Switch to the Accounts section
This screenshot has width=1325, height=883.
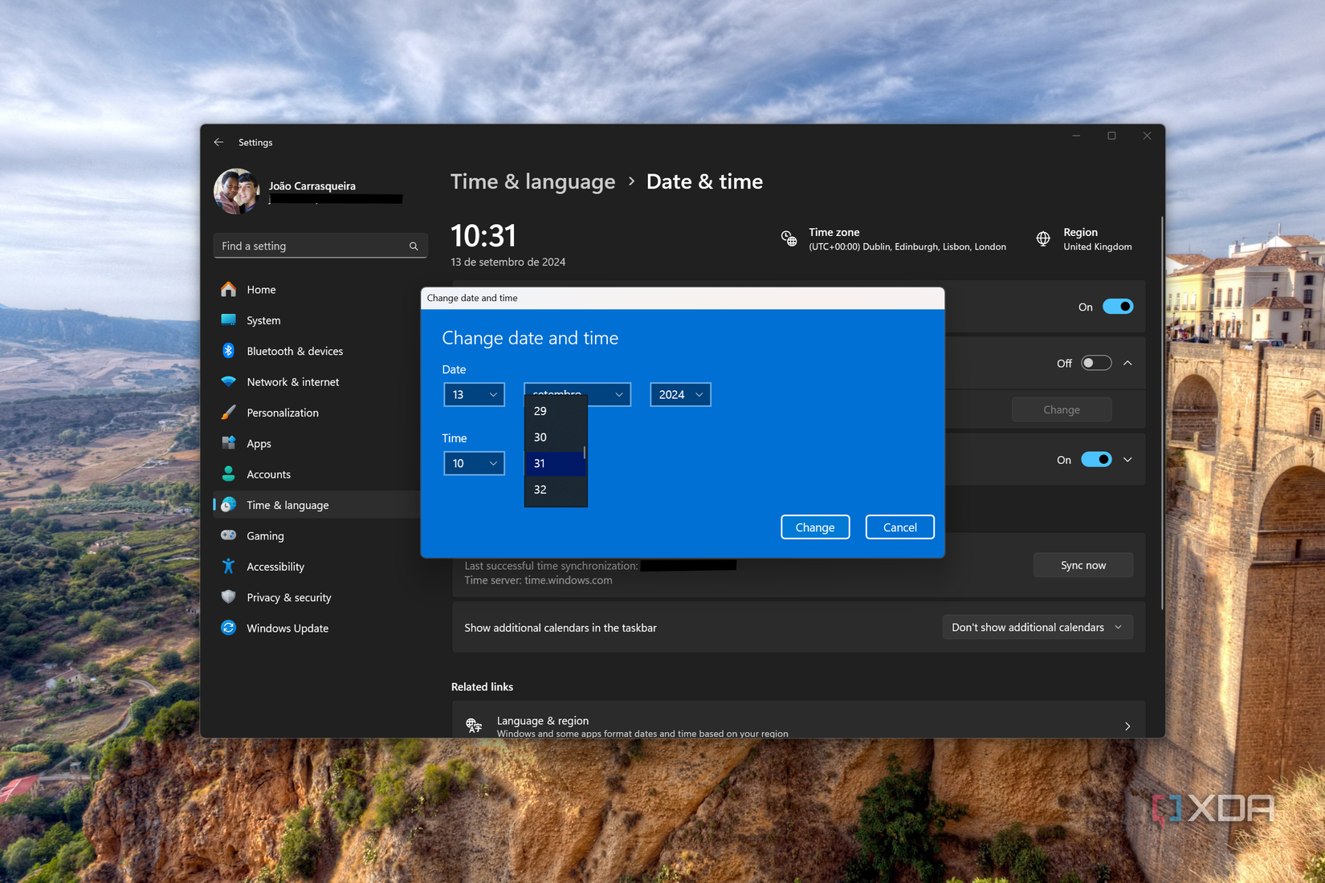coord(268,474)
